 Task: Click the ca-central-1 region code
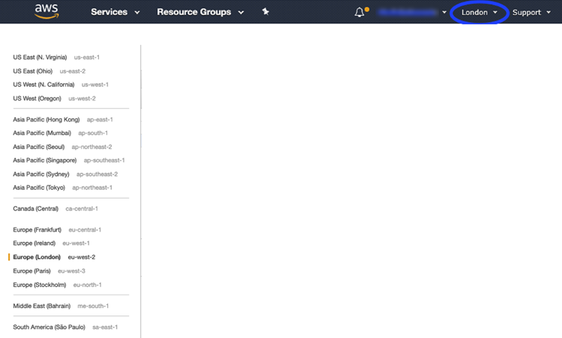click(82, 208)
